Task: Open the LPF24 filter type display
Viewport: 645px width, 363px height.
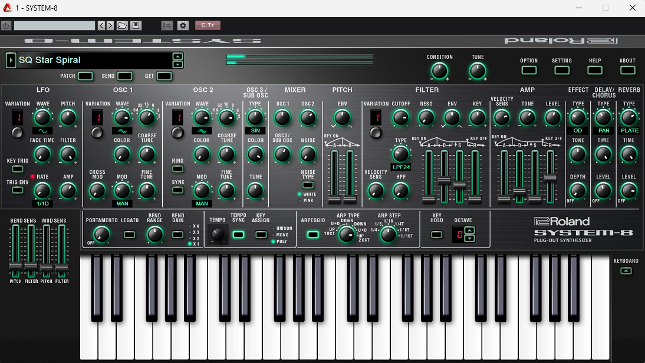Action: tap(401, 167)
